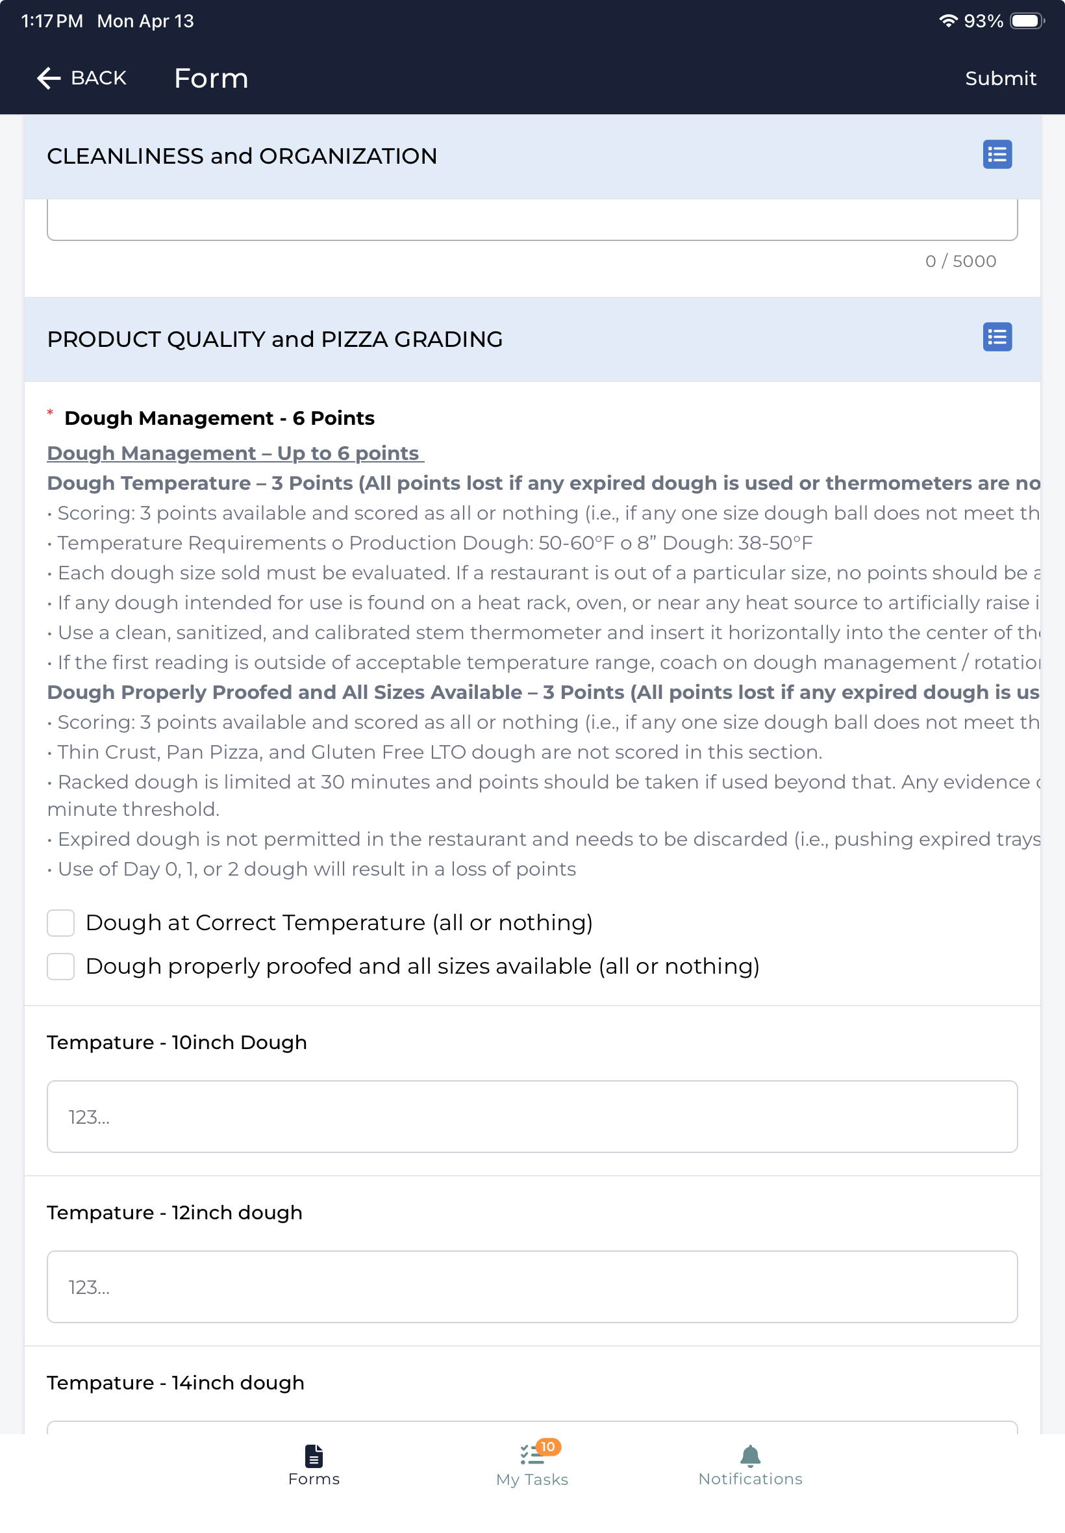The image size is (1065, 1533).
Task: Open the Cleanliness and Organization section list icon
Action: 997,155
